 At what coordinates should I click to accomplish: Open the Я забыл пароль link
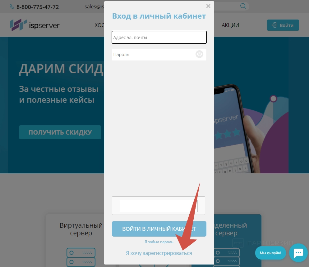click(159, 242)
